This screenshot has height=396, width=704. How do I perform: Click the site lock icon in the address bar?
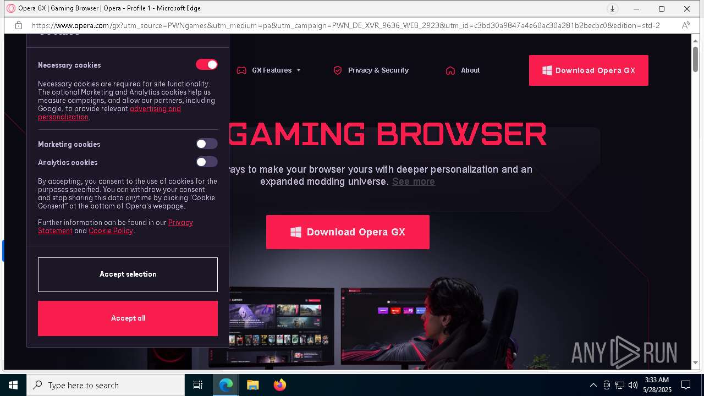19,25
